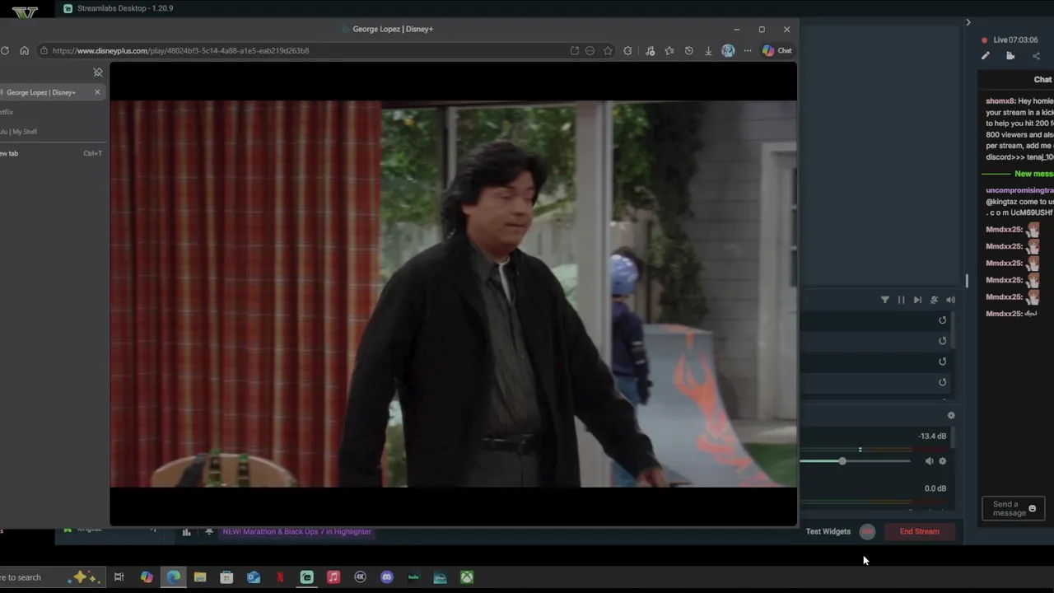Open the browser Settings and more menu
The image size is (1054, 593).
coord(748,50)
